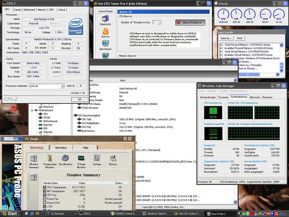Switch to the Cache tab in CPU-Z
The image size is (289, 217).
[17, 10]
